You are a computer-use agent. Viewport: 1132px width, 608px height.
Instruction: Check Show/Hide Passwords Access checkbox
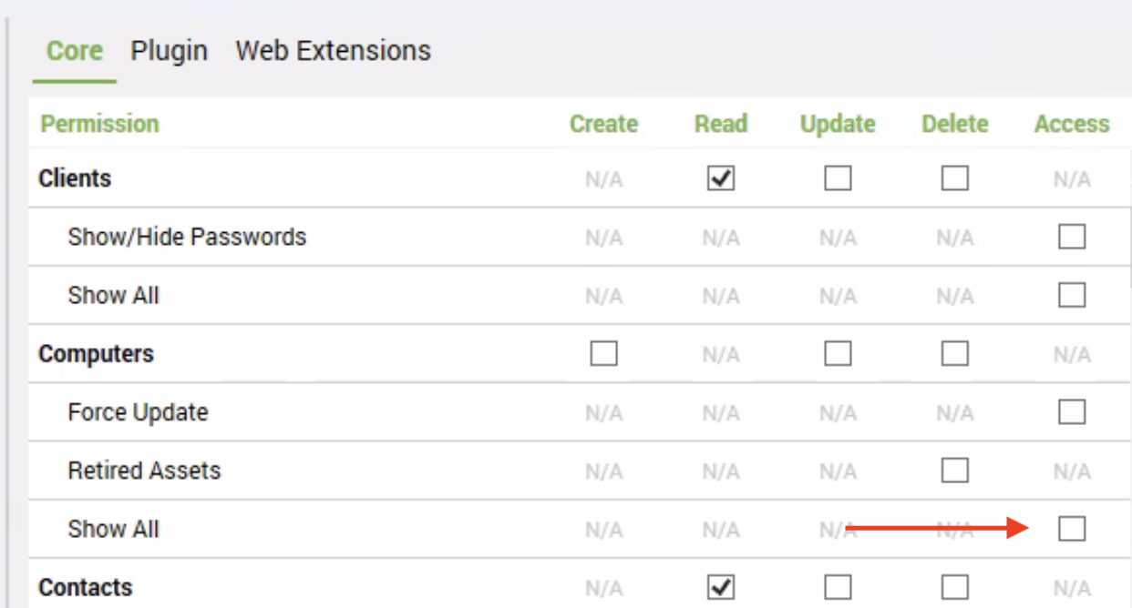(x=1072, y=237)
